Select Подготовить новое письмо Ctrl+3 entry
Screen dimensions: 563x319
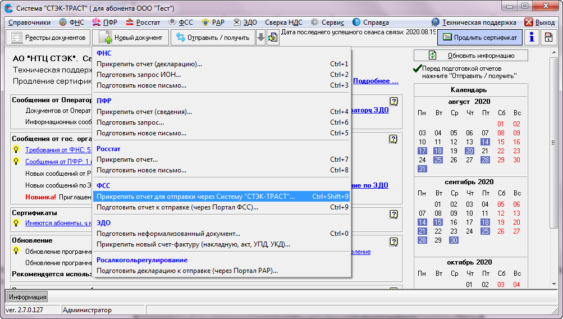tap(222, 85)
